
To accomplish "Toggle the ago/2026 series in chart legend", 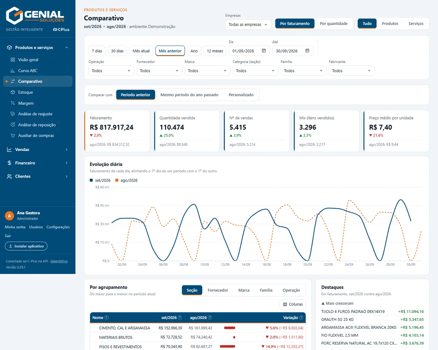I will [x=126, y=180].
